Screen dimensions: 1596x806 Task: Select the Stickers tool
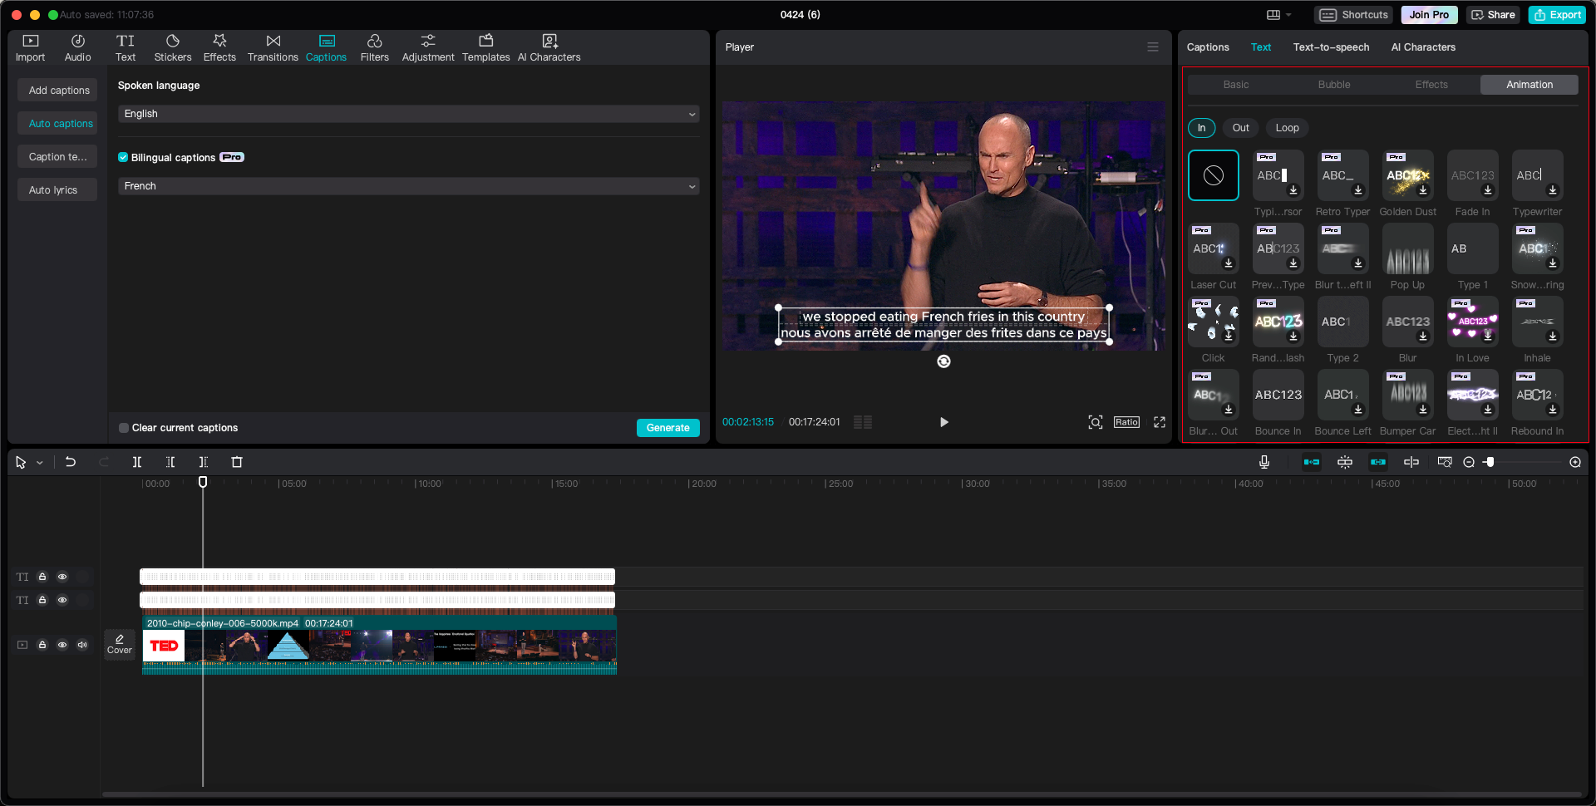coord(172,47)
